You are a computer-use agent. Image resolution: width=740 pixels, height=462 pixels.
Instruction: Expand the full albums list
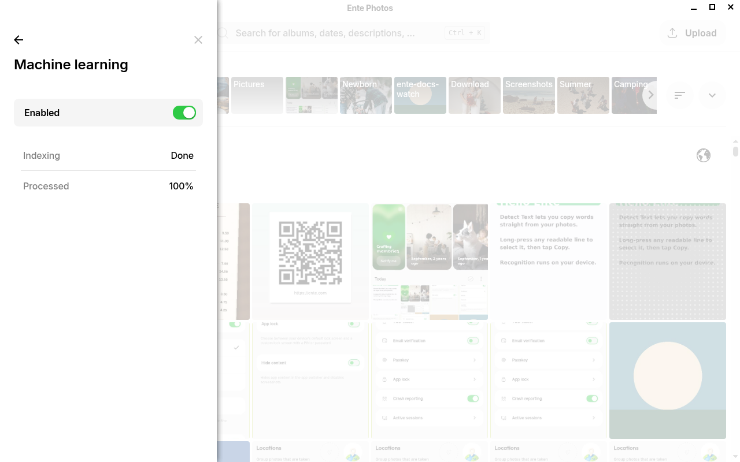pos(712,95)
